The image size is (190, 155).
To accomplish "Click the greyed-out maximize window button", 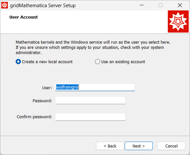I will point(161,5).
